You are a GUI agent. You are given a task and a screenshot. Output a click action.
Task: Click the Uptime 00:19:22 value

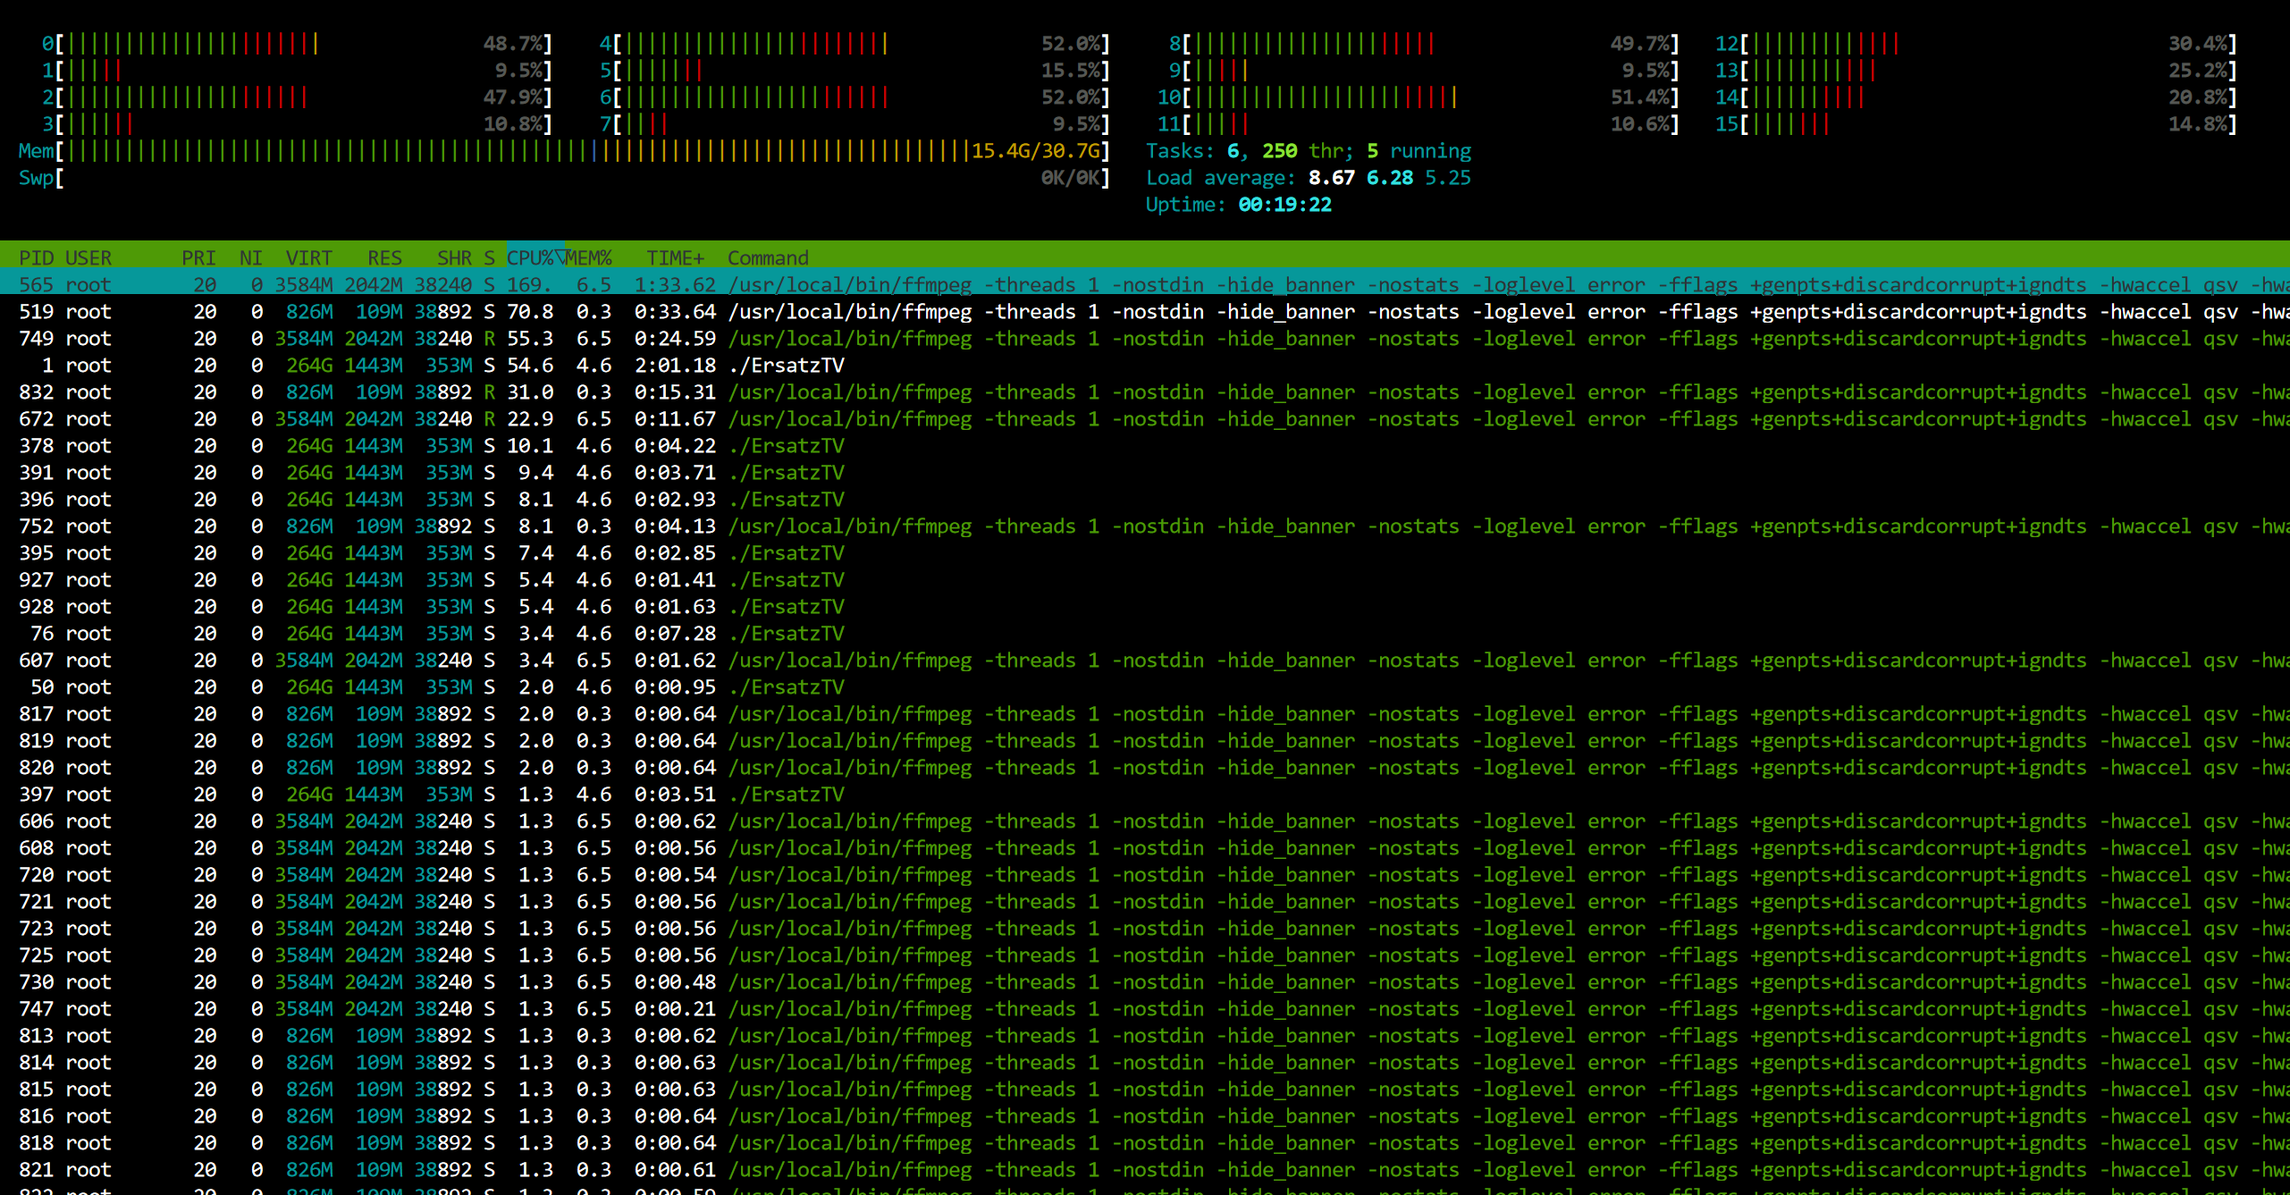1285,205
